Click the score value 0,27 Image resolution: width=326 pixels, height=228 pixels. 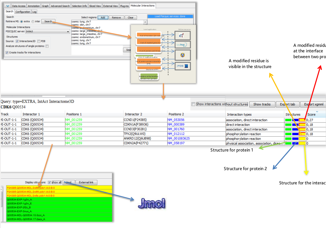pyautogui.click(x=310, y=120)
